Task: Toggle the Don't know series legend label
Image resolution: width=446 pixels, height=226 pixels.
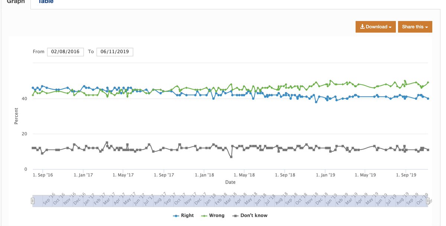Action: (x=253, y=216)
